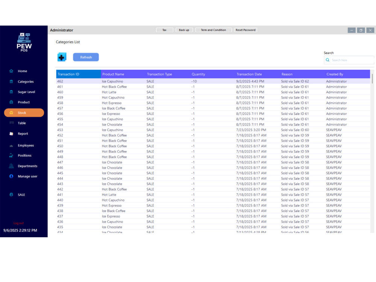
Task: Select transaction ID 453 cell
Action: click(x=79, y=130)
